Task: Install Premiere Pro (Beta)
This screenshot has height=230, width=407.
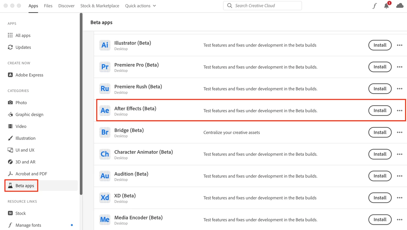Action: click(x=380, y=67)
